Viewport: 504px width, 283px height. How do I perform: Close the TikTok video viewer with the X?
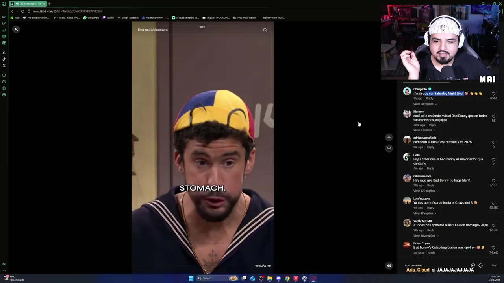[x=16, y=29]
